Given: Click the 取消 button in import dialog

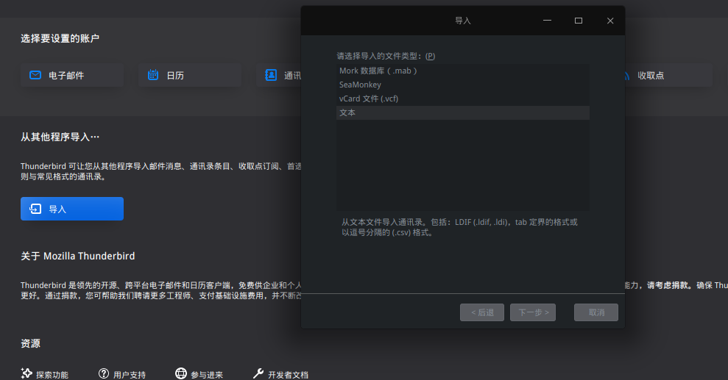Looking at the screenshot, I should 596,312.
